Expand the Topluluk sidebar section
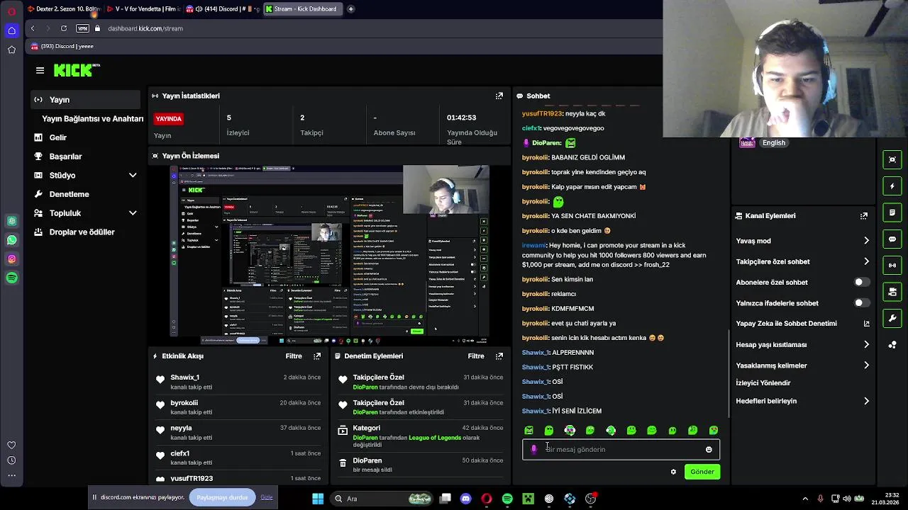Screen dimensions: 908x510 [133, 213]
